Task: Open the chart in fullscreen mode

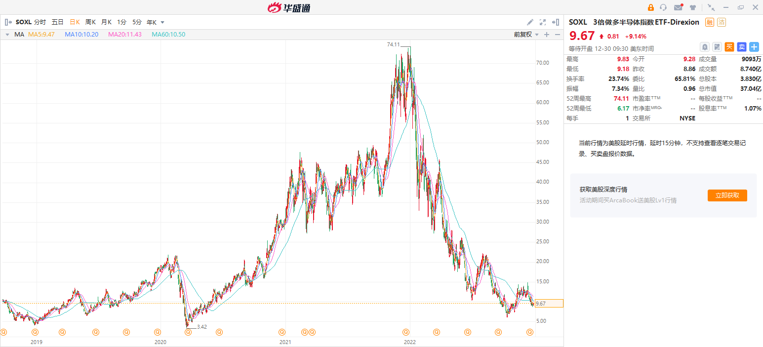Action: coord(543,22)
